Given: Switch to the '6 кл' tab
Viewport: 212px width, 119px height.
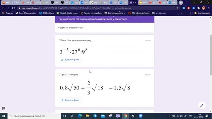Looking at the screenshot, I should click(x=113, y=3).
